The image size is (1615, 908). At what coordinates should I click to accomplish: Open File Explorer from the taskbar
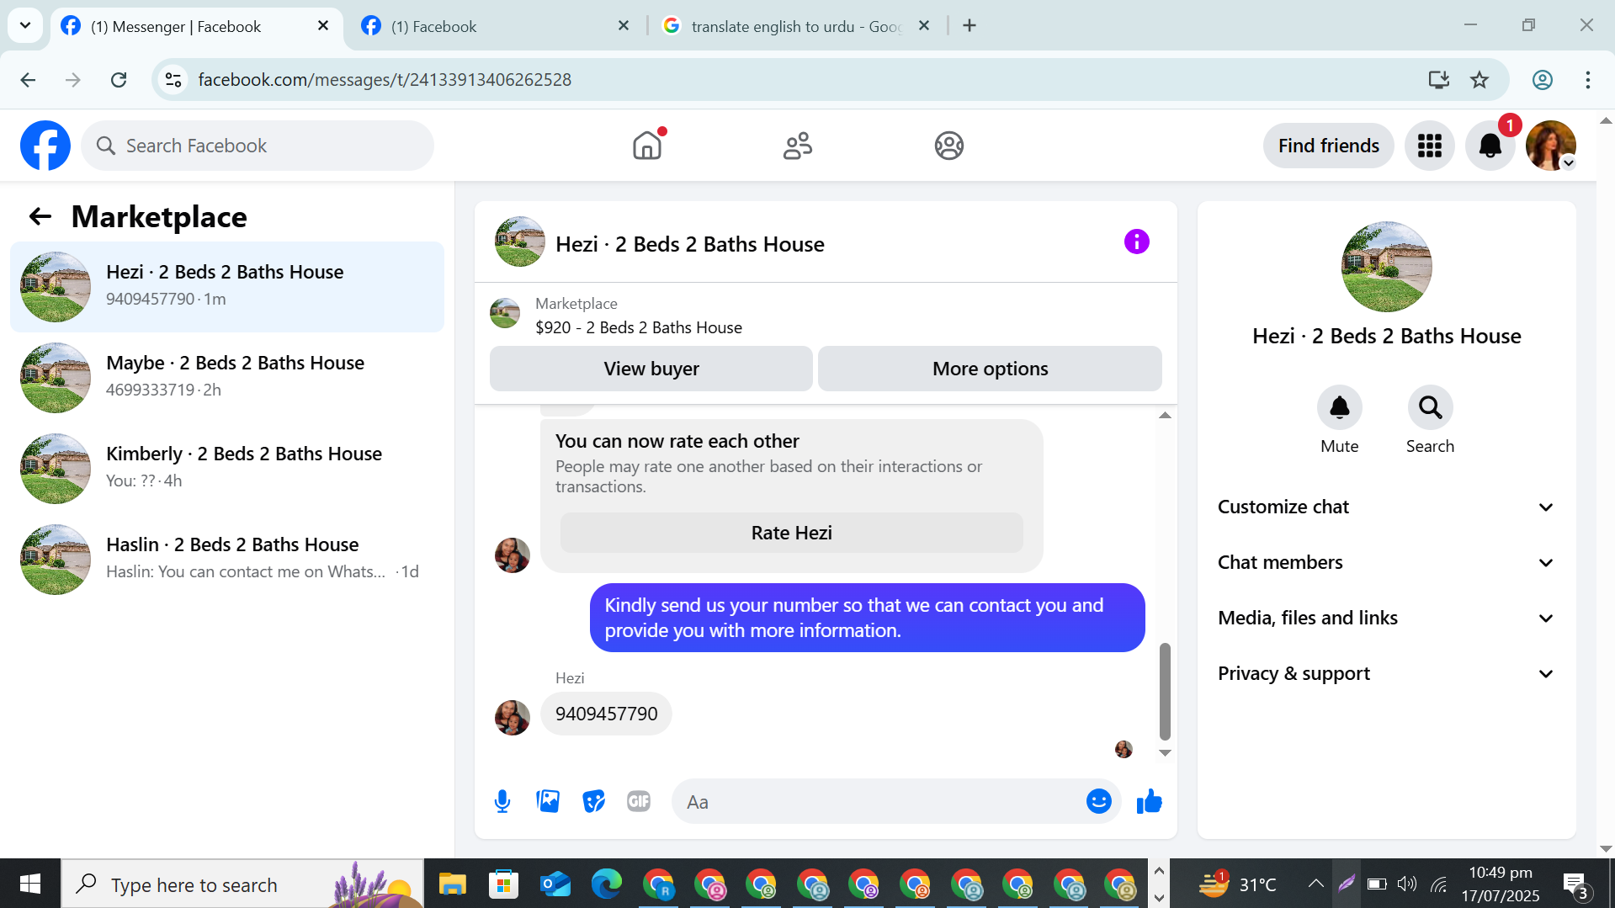click(452, 884)
